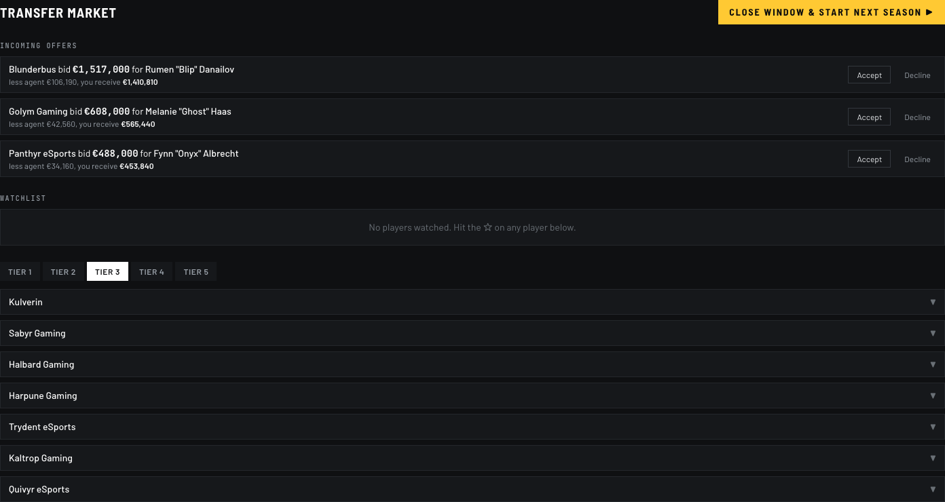
Task: Expand Halbard Gaming roster arrow
Action: pyautogui.click(x=933, y=364)
